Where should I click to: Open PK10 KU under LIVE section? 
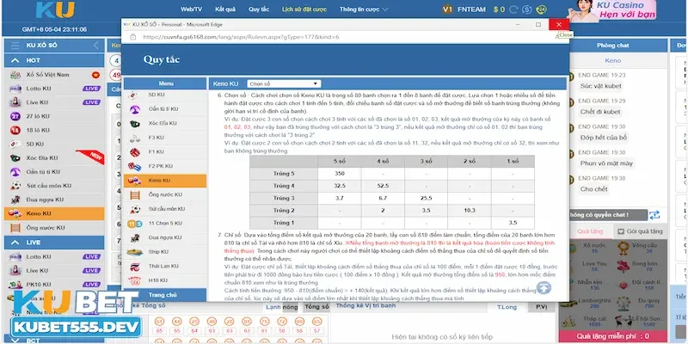point(54,285)
